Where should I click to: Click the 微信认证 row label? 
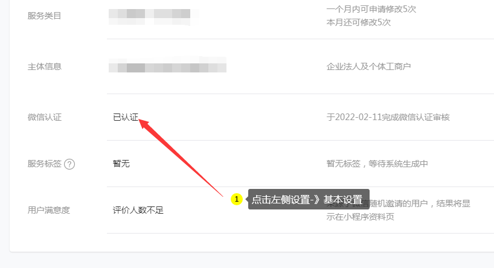coord(45,117)
